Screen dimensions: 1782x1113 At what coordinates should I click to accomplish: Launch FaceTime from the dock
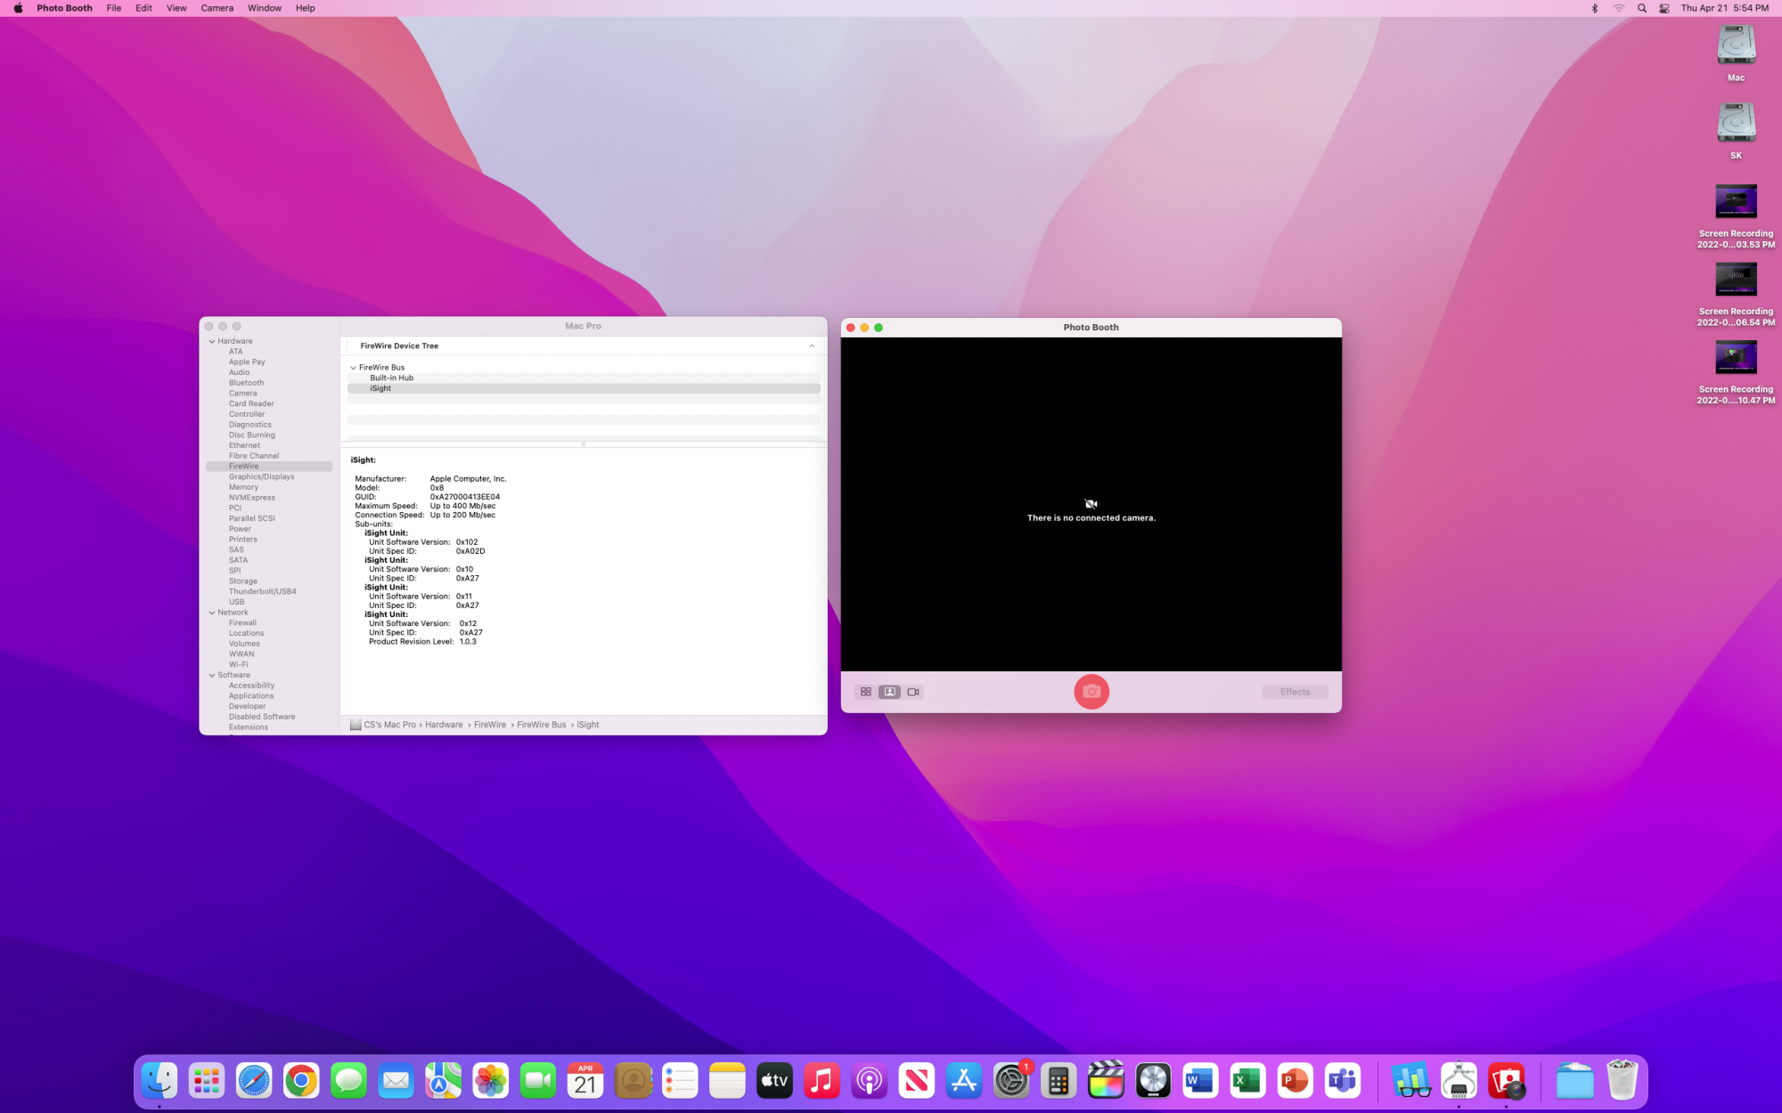click(x=537, y=1081)
